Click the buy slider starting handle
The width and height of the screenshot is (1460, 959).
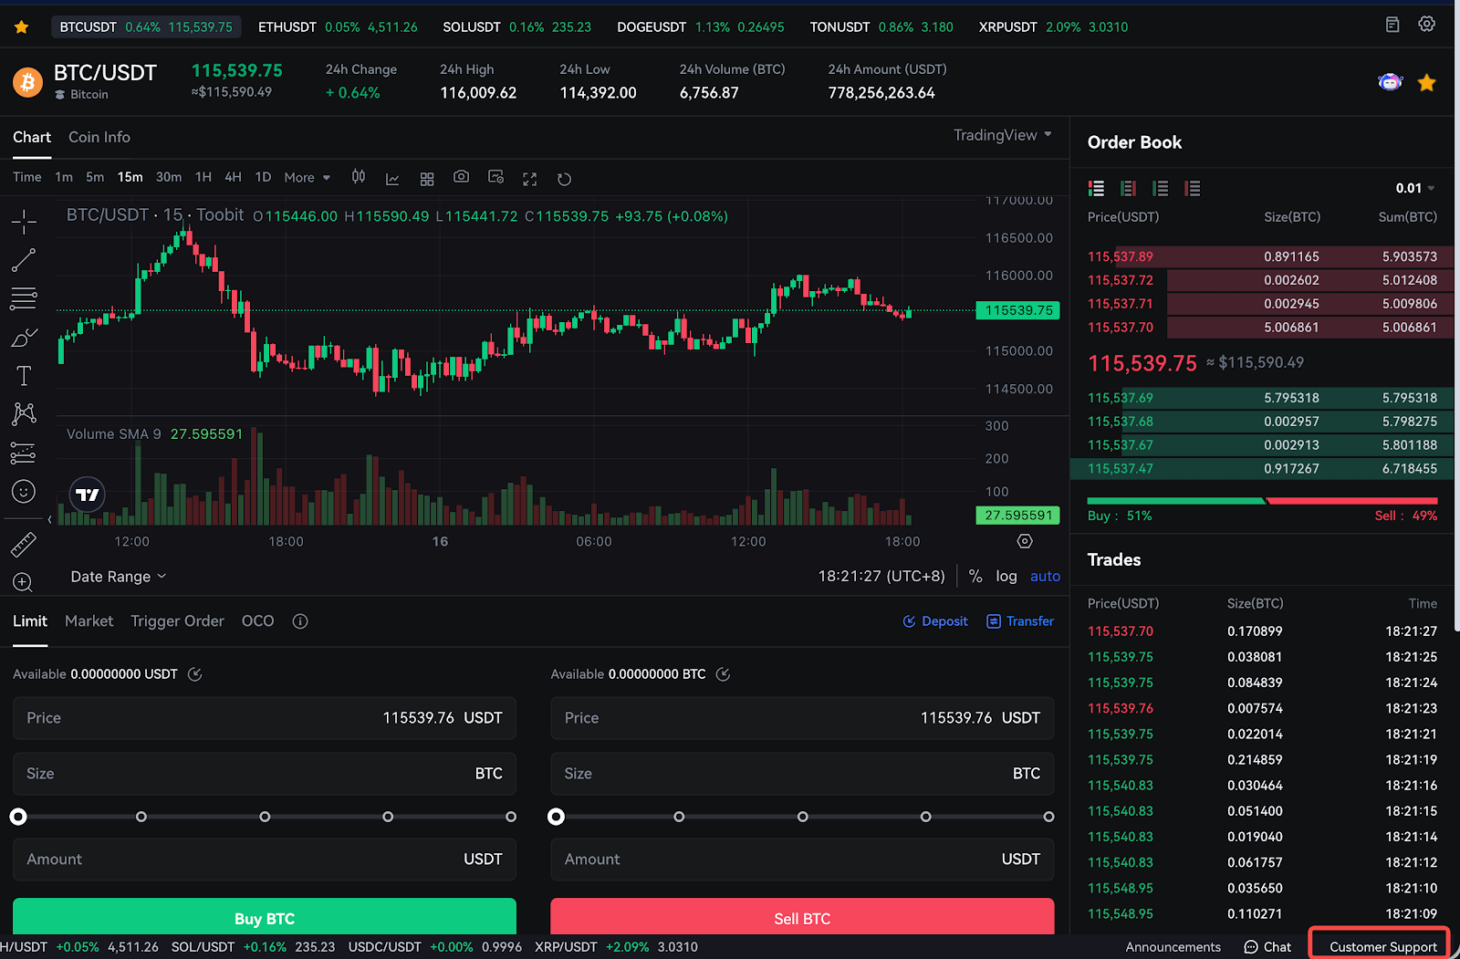coord(18,817)
